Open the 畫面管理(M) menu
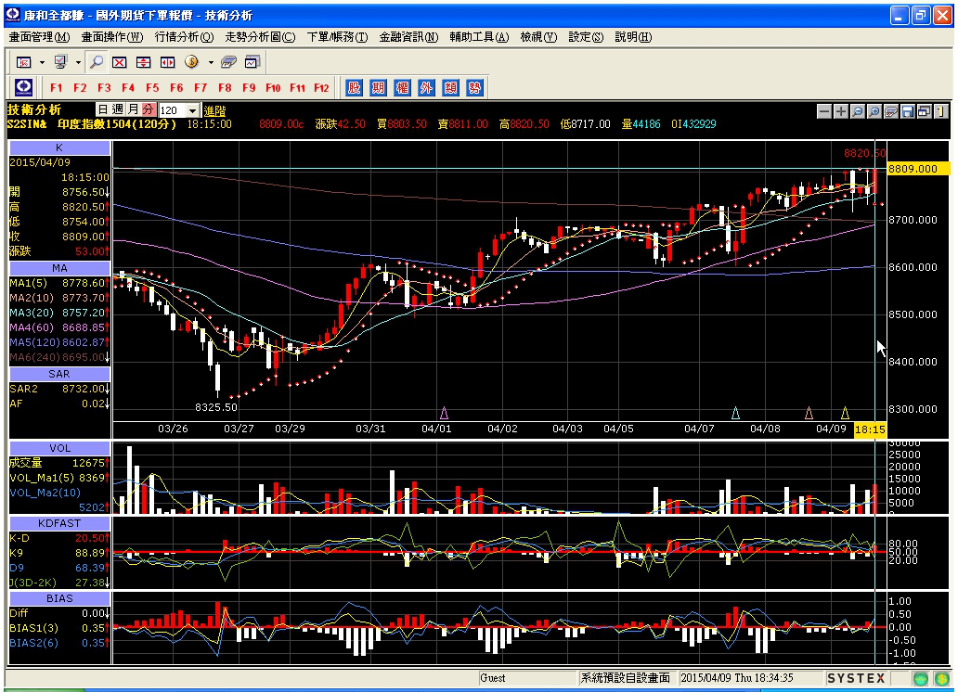The image size is (958, 692). pos(40,37)
